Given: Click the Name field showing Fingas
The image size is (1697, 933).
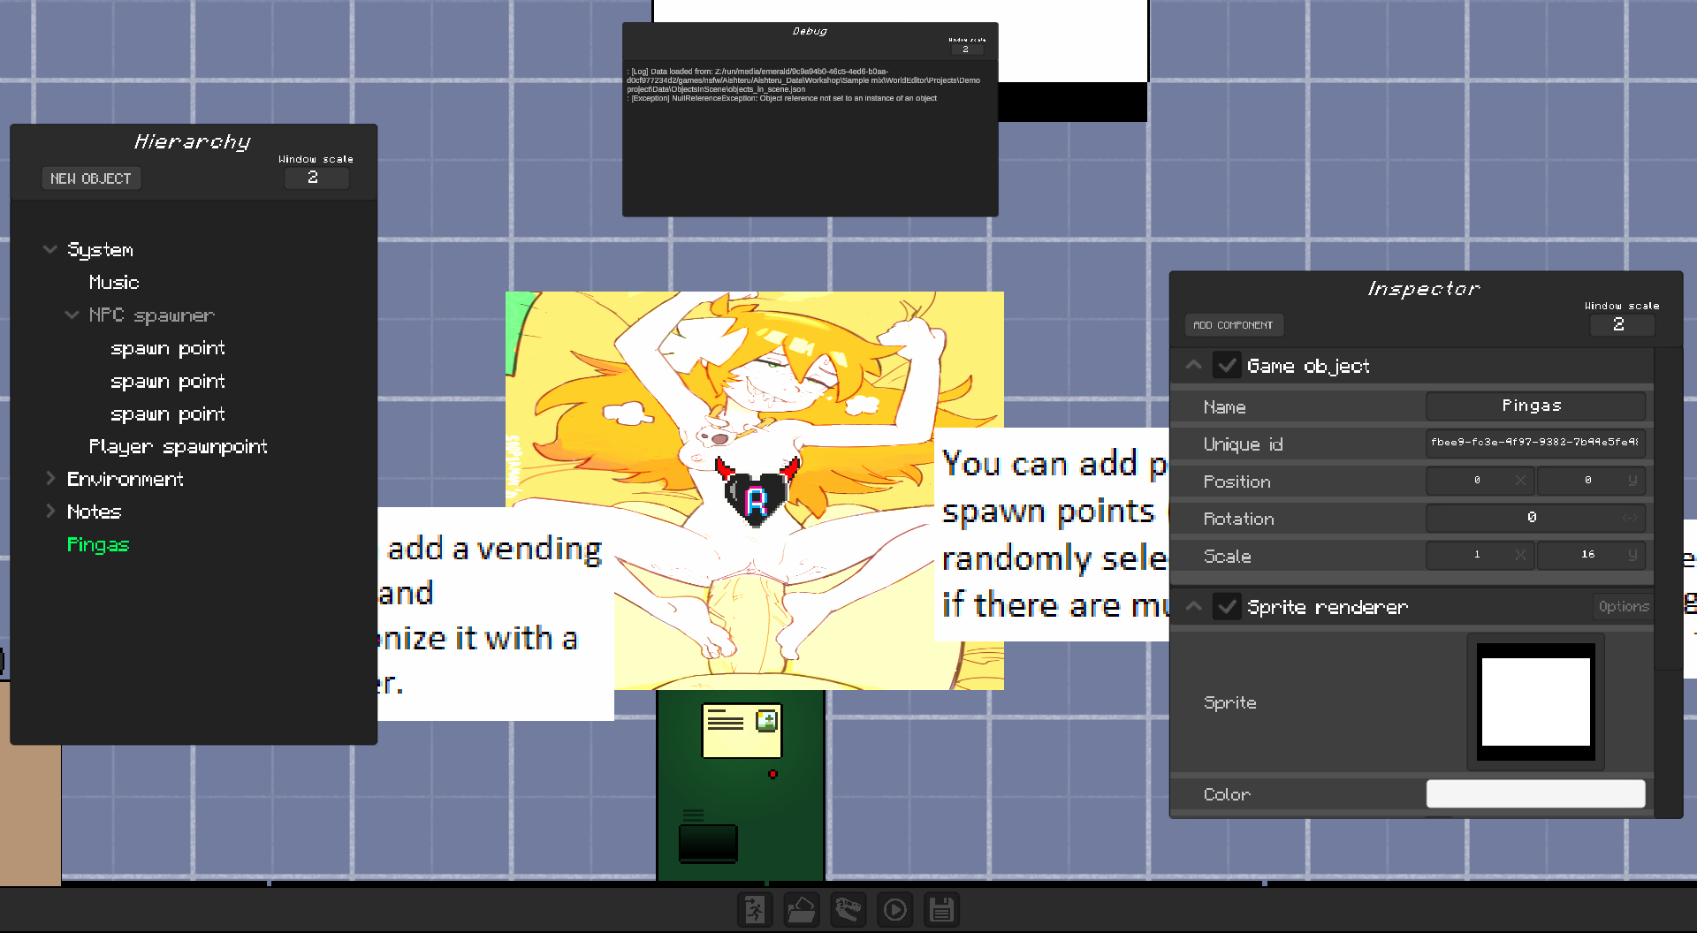Looking at the screenshot, I should click(x=1535, y=406).
